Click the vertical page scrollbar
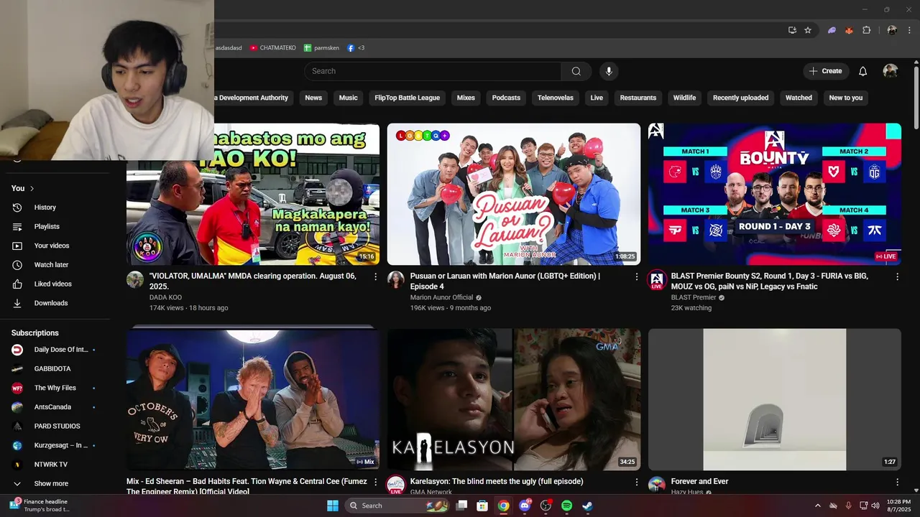This screenshot has width=920, height=517. (916, 97)
